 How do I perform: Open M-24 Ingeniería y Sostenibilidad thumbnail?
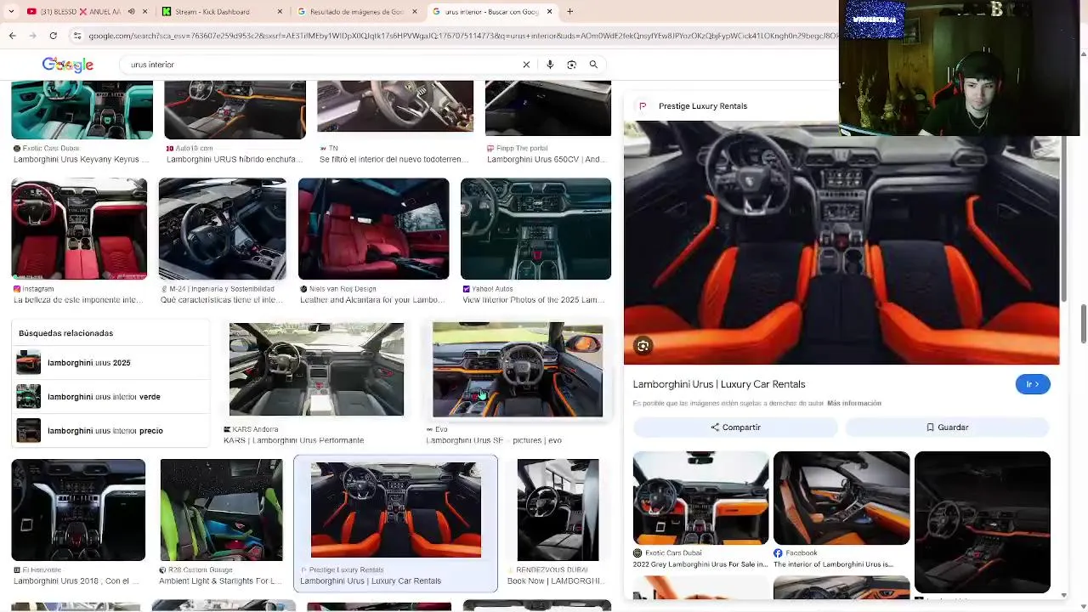(223, 229)
